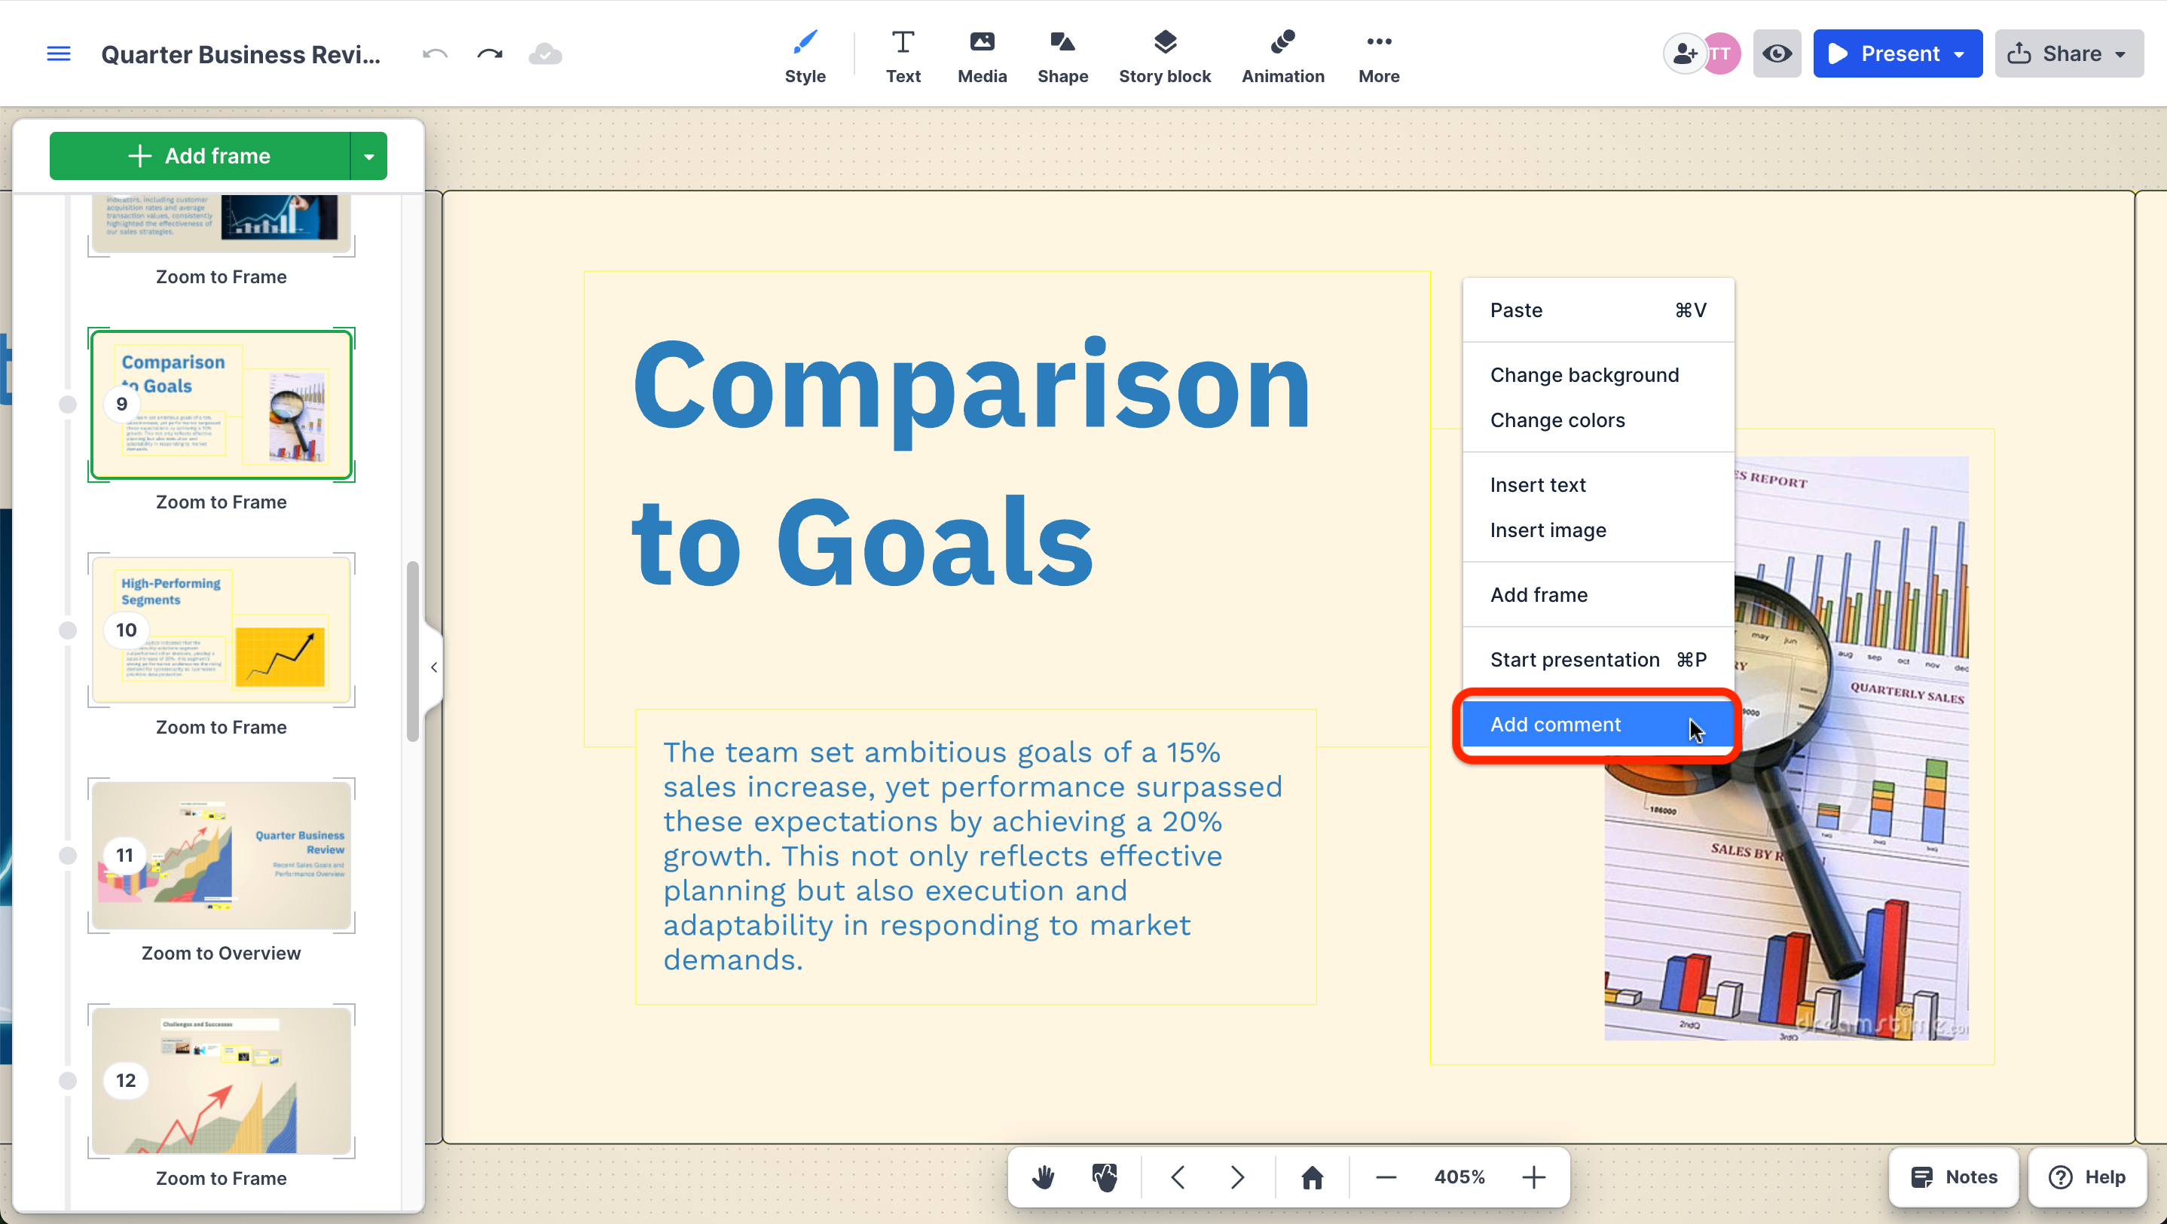Select the body paragraph about 15% goals
This screenshot has width=2167, height=1224.
click(973, 856)
